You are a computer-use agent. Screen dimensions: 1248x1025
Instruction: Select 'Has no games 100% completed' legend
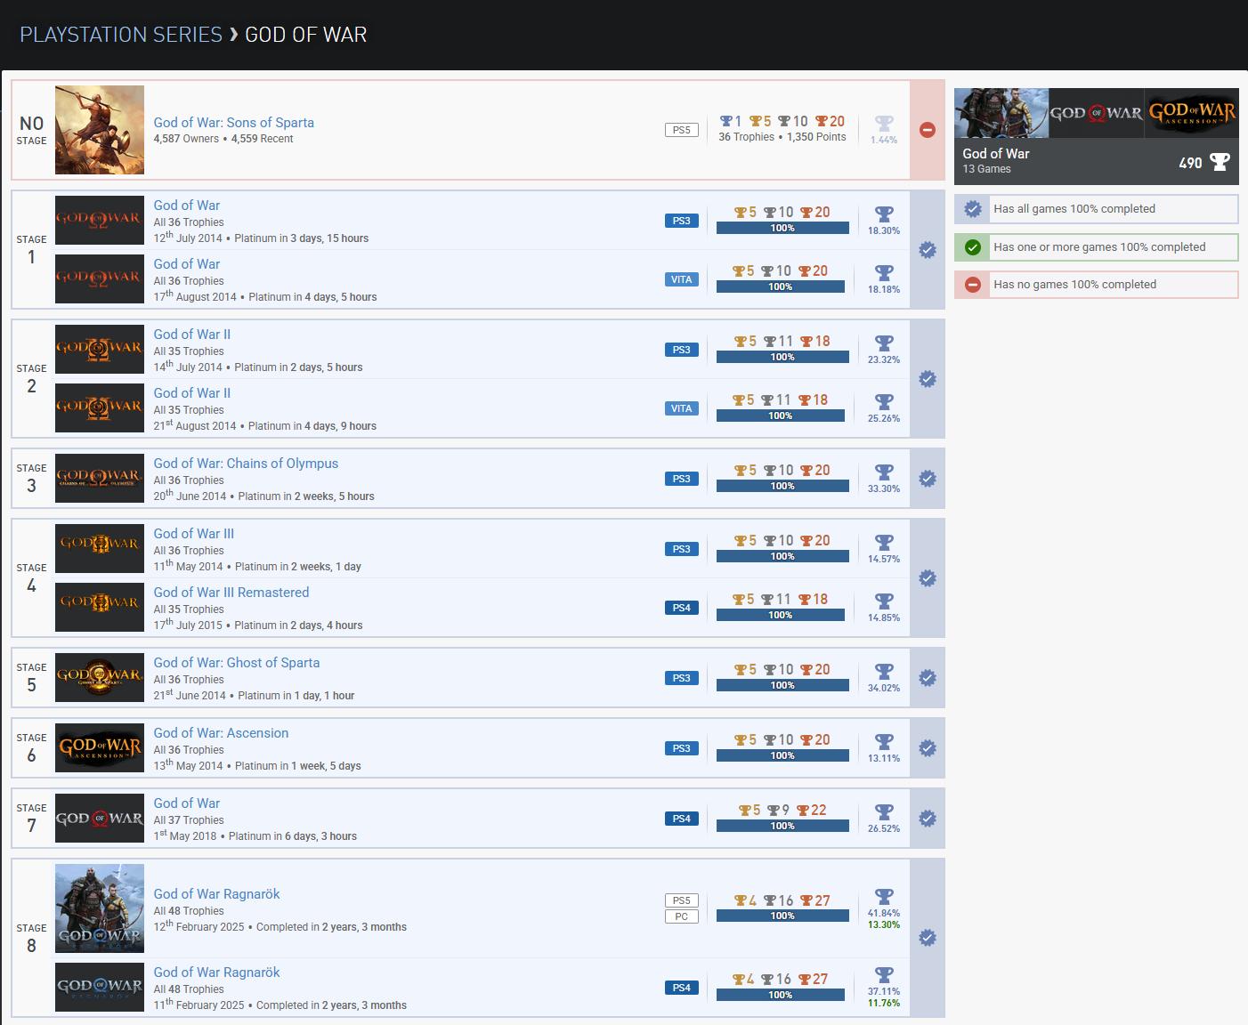click(1096, 285)
